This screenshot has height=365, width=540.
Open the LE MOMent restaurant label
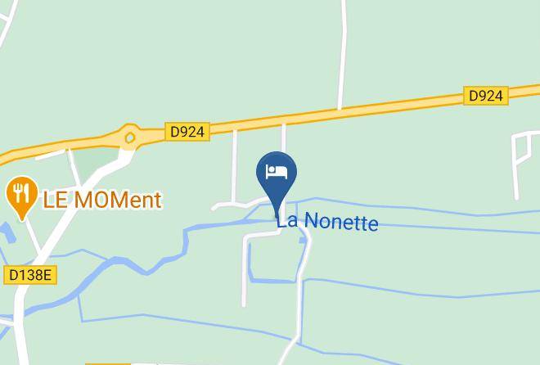(x=102, y=200)
